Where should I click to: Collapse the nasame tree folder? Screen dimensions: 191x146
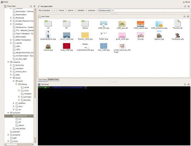point(8,62)
